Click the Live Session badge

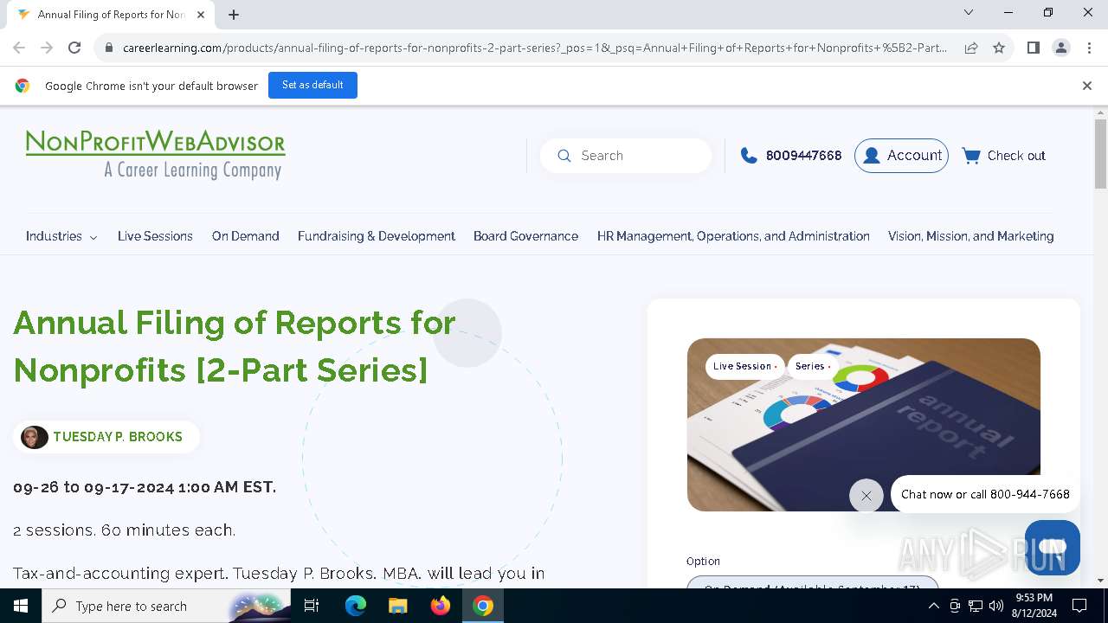pyautogui.click(x=744, y=366)
